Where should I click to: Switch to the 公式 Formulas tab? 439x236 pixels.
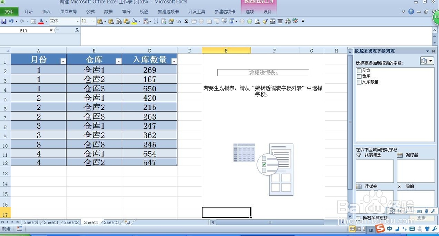click(90, 11)
